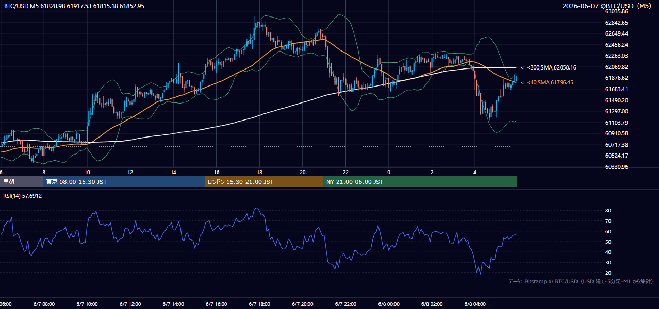Click hour label 10 under price chart
This screenshot has height=309, width=659.
pyautogui.click(x=87, y=173)
